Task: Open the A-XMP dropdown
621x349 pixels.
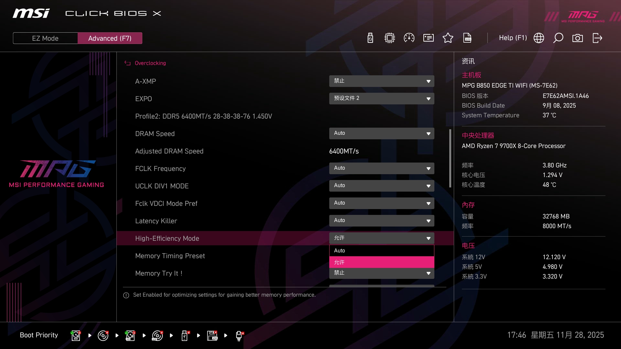Action: pyautogui.click(x=382, y=81)
